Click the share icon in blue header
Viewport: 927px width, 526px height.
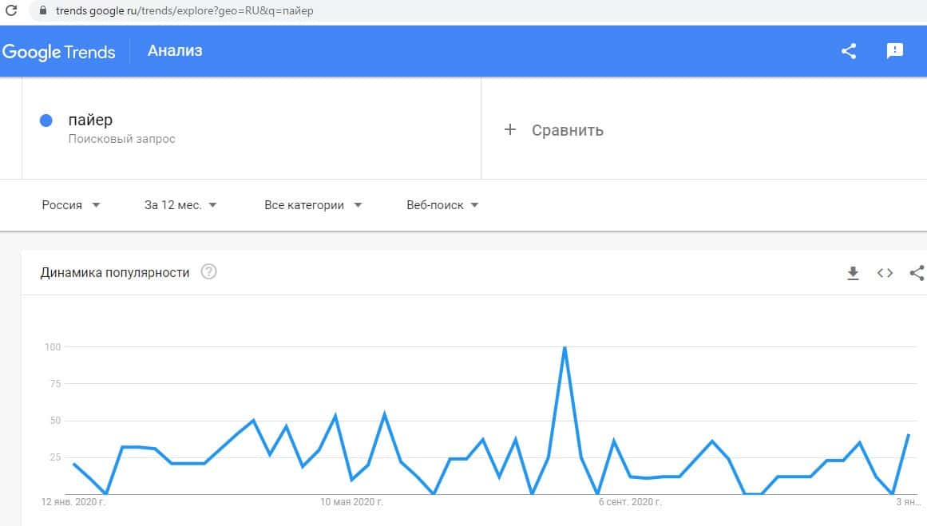pos(849,51)
